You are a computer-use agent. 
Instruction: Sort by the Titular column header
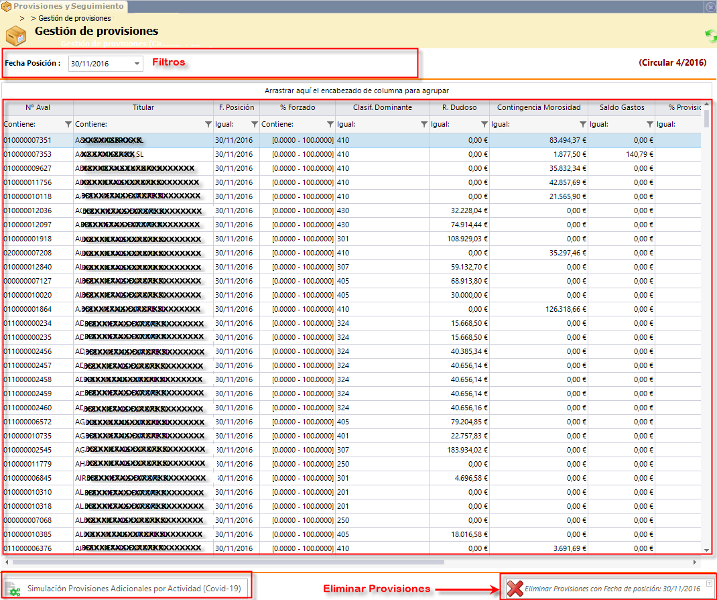pos(143,107)
